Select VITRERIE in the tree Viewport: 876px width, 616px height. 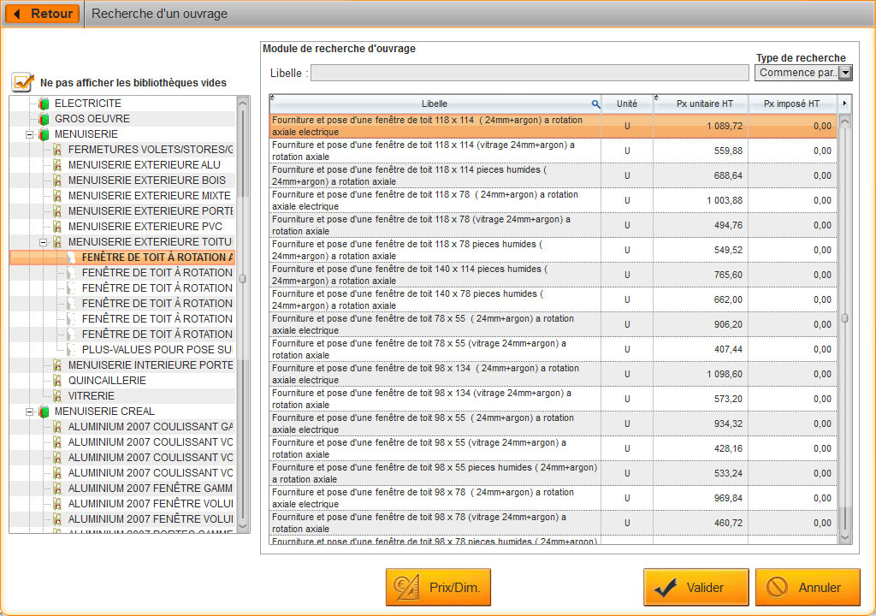click(x=91, y=396)
